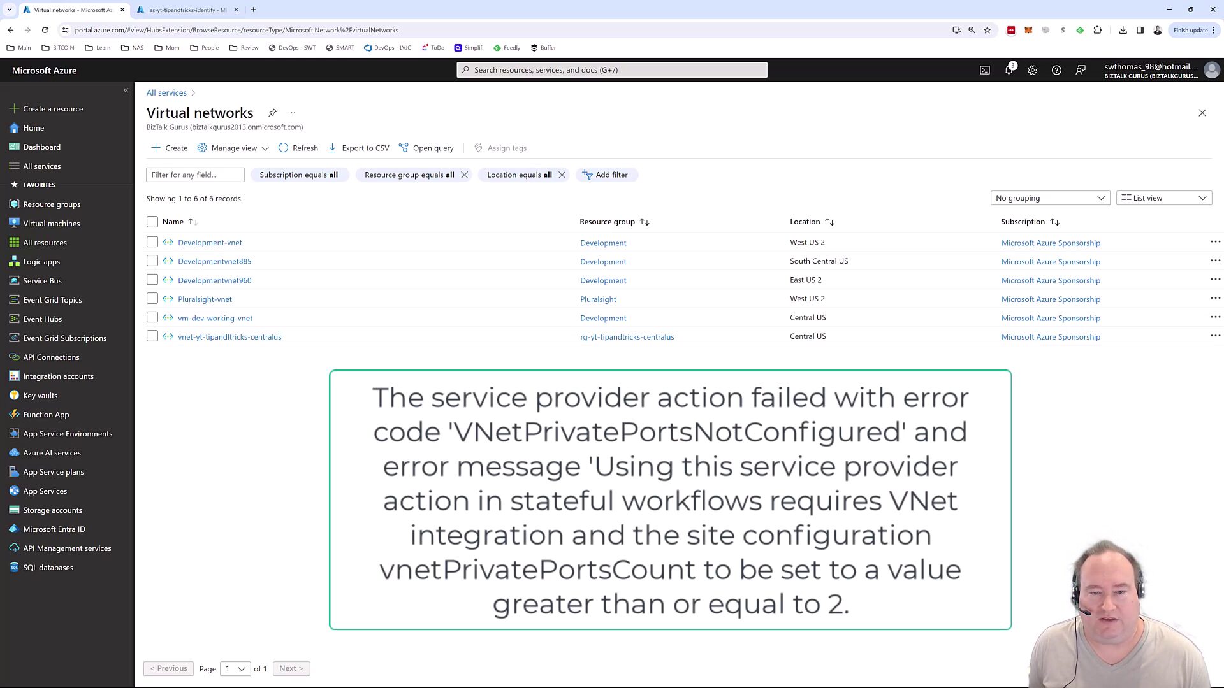This screenshot has width=1224, height=688.
Task: Click Create to add a virtual network
Action: pos(170,148)
